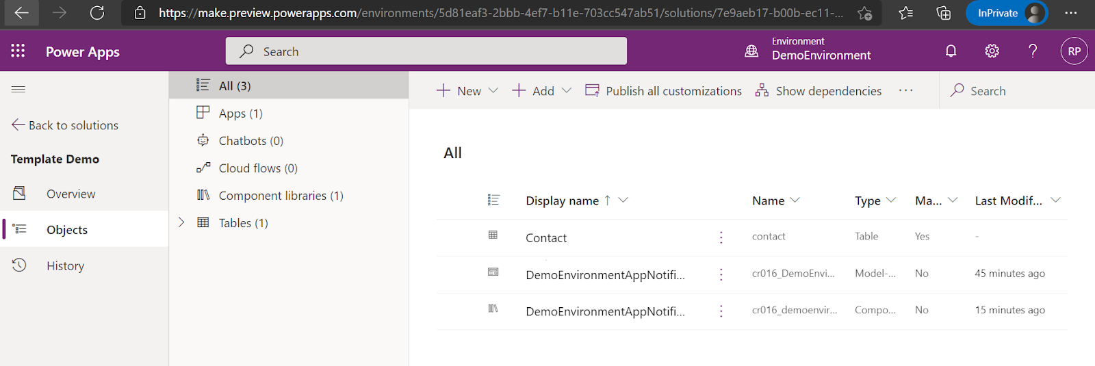
Task: Reload the browser page
Action: [97, 12]
